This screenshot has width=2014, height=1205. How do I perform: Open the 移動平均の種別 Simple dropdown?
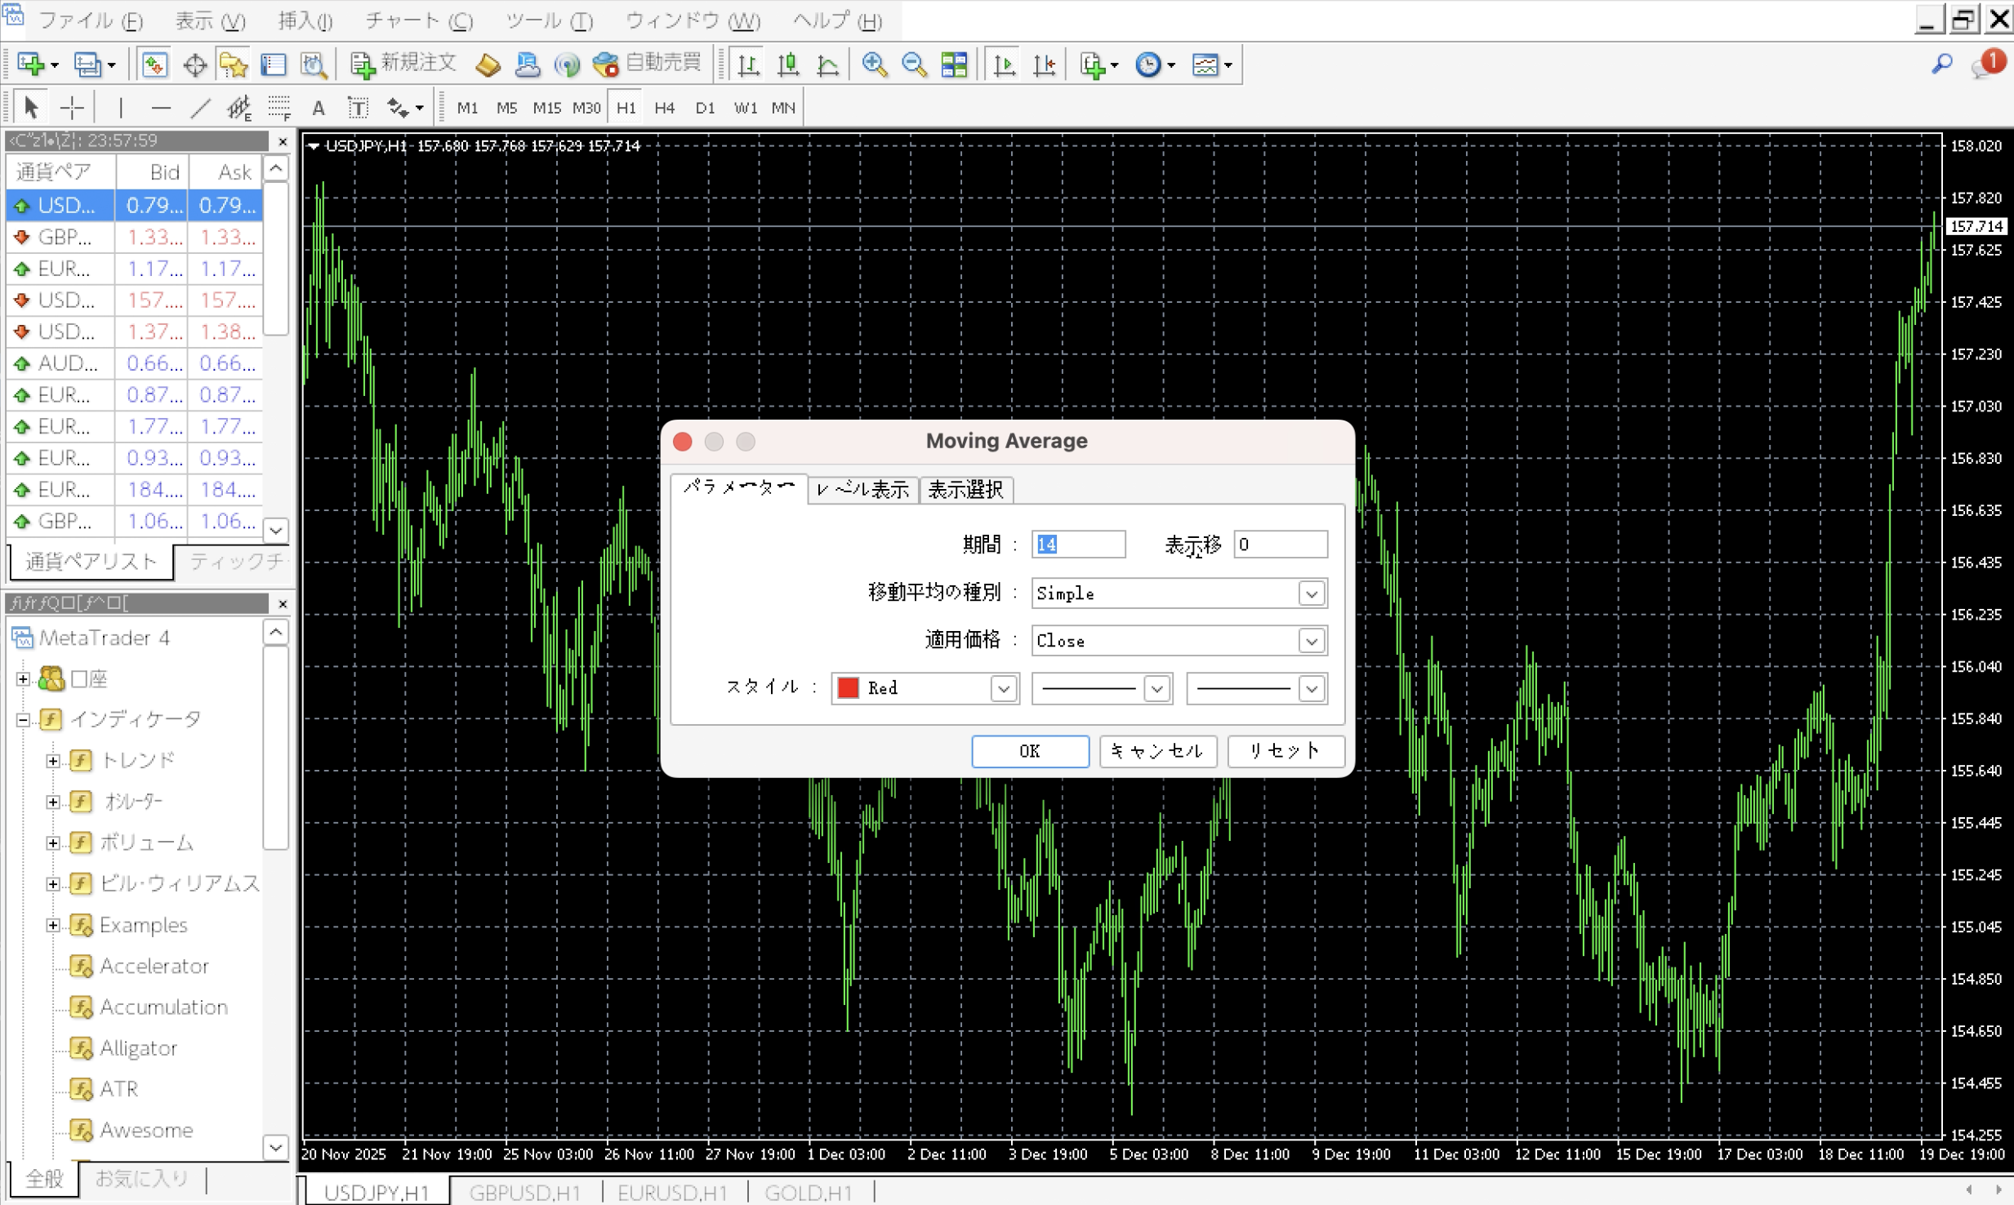tap(1311, 594)
